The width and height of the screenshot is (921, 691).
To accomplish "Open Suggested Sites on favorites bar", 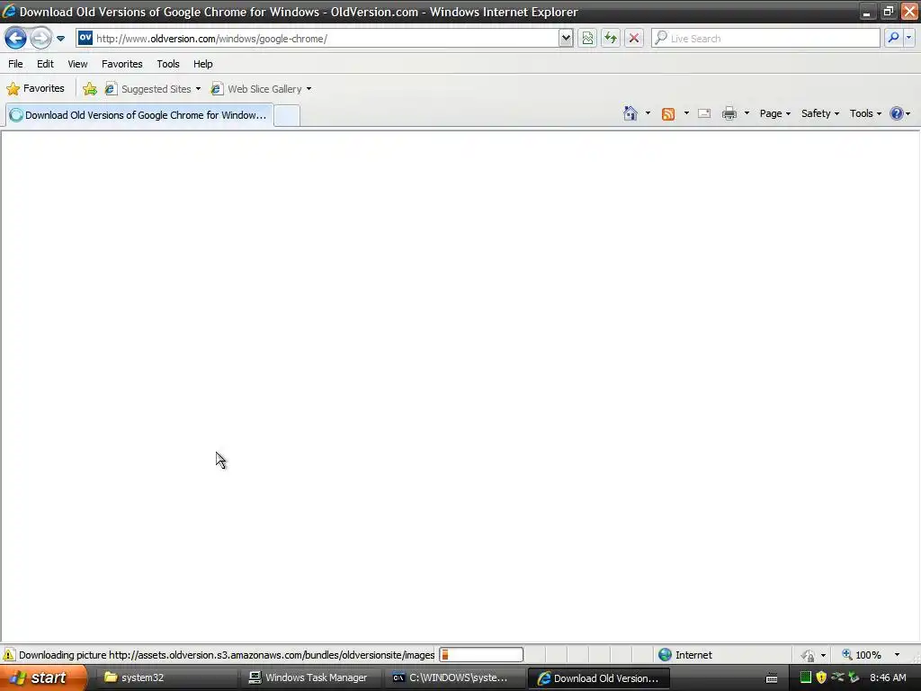I will 153,89.
